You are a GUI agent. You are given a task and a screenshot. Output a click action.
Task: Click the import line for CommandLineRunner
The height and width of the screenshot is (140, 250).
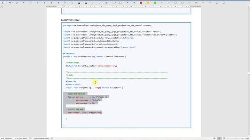92,41
